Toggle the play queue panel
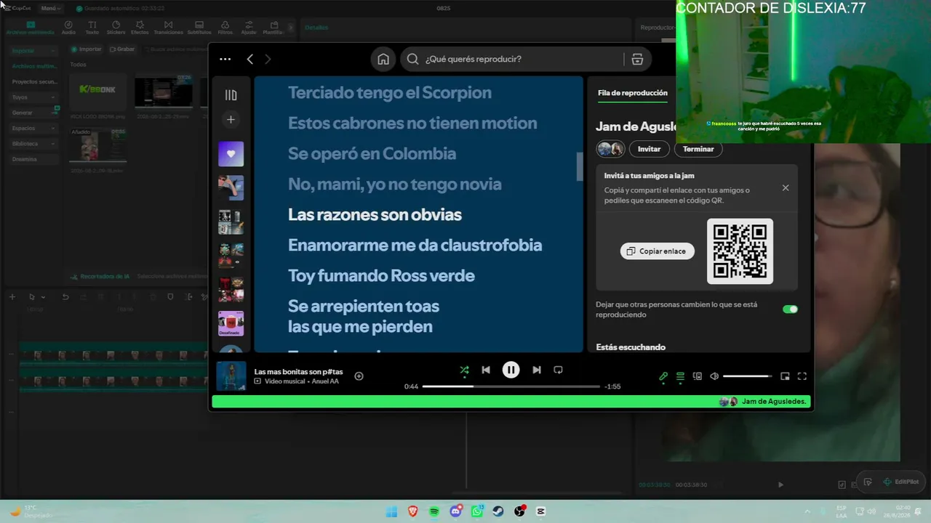The image size is (931, 523). point(680,376)
